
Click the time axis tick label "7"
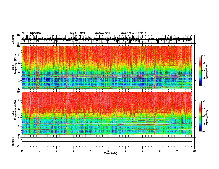pyautogui.click(x=143, y=151)
